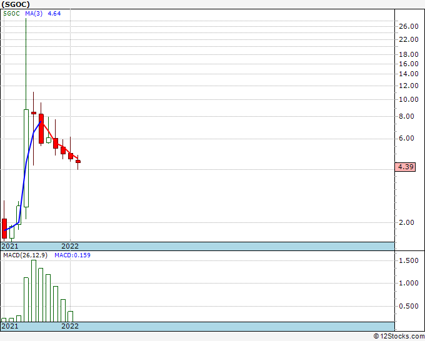Click the MACD:0.159 value label
This screenshot has width=425, height=341.
coord(72,255)
